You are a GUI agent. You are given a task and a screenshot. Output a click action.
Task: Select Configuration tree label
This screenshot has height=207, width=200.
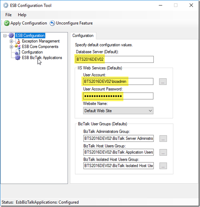[32, 52]
